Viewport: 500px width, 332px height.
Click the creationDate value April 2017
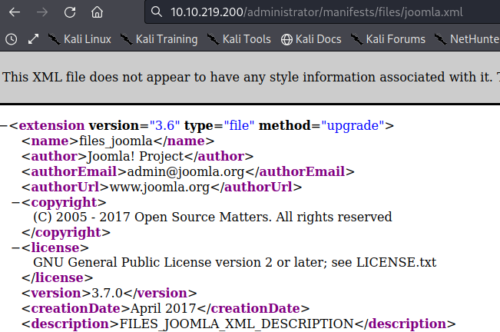click(163, 308)
